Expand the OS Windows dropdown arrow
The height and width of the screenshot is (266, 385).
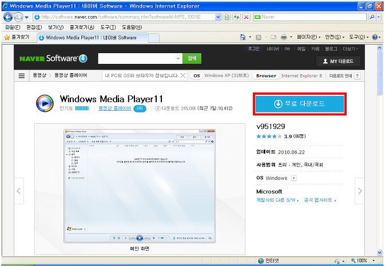[x=293, y=178]
